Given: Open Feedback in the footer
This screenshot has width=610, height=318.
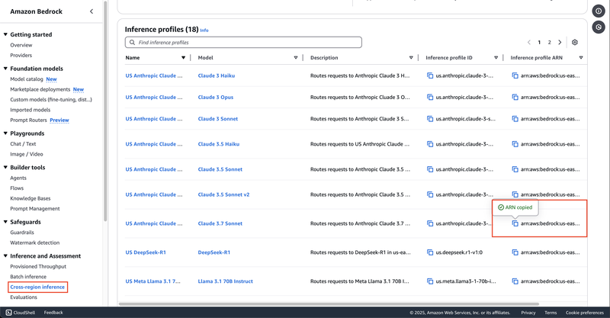Looking at the screenshot, I should point(53,313).
